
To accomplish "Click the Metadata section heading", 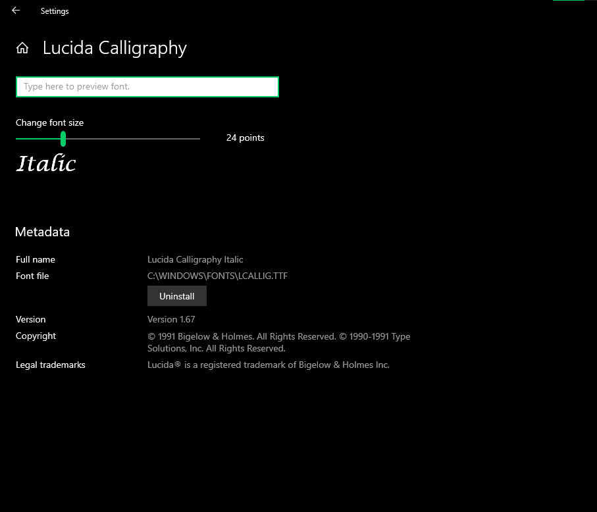I will pos(42,232).
